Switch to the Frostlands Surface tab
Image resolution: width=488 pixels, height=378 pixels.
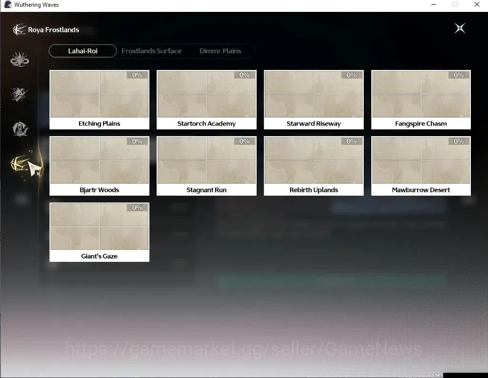click(x=151, y=51)
